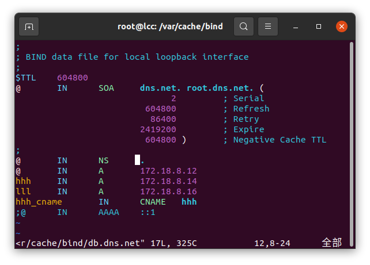The width and height of the screenshot is (370, 265).
Task: Click the IN class on the NS line
Action: [x=62, y=160]
